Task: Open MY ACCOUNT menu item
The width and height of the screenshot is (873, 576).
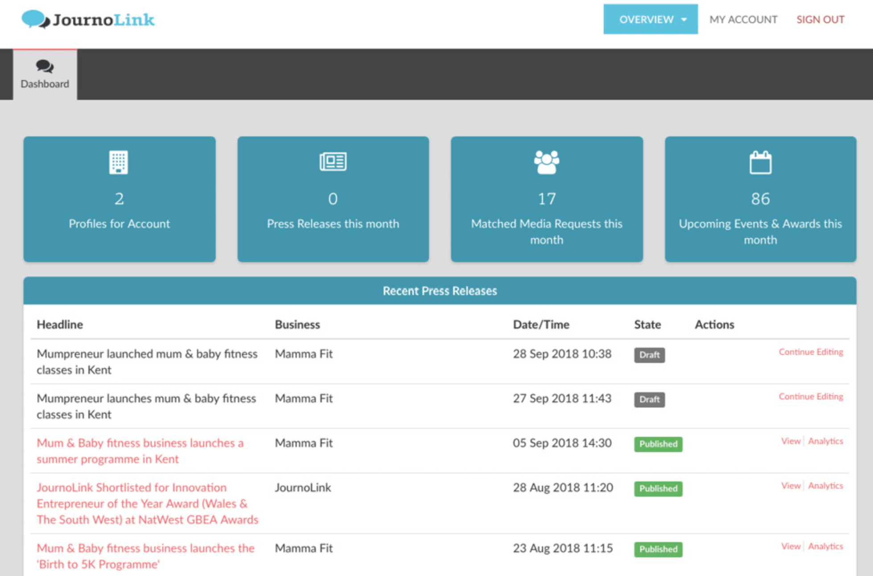Action: point(743,20)
